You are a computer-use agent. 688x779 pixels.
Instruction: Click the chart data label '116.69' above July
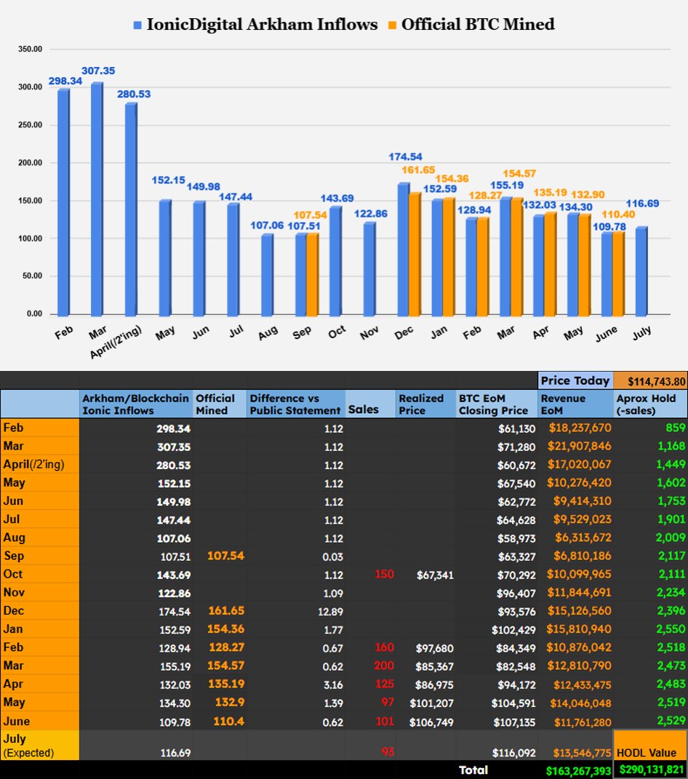click(x=642, y=203)
